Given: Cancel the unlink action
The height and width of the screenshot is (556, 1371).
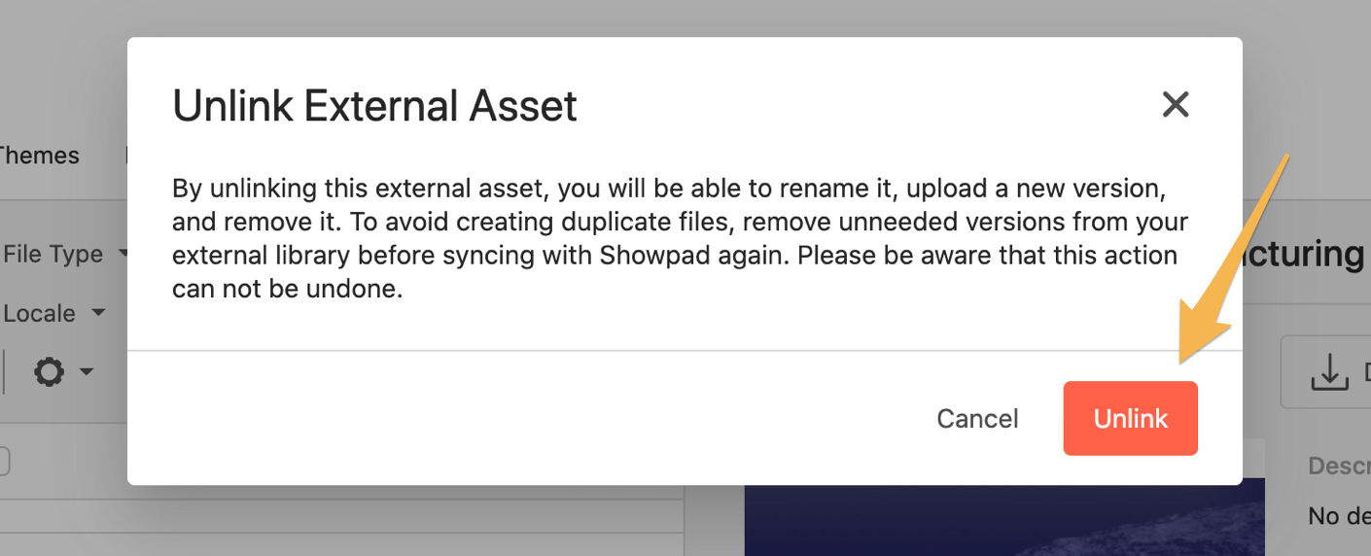Looking at the screenshot, I should (x=977, y=418).
